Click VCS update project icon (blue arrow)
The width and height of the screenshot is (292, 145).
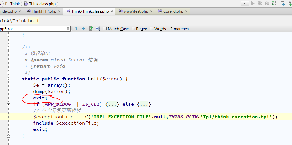(x=283, y=3)
